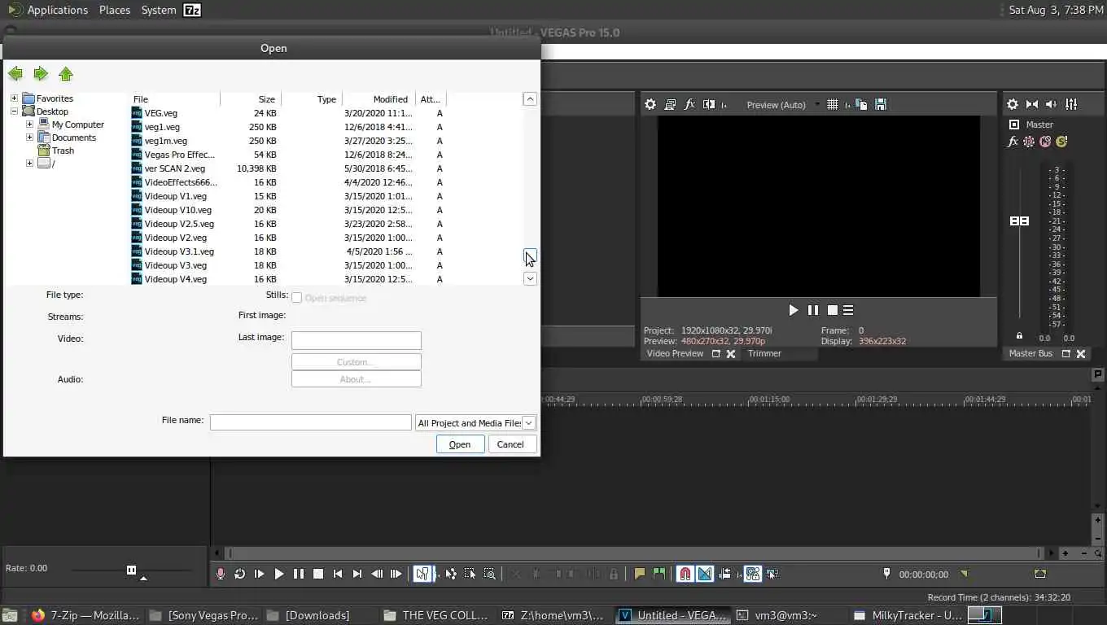Go up one folder level
Viewport: 1107px width, 625px height.
pos(66,74)
